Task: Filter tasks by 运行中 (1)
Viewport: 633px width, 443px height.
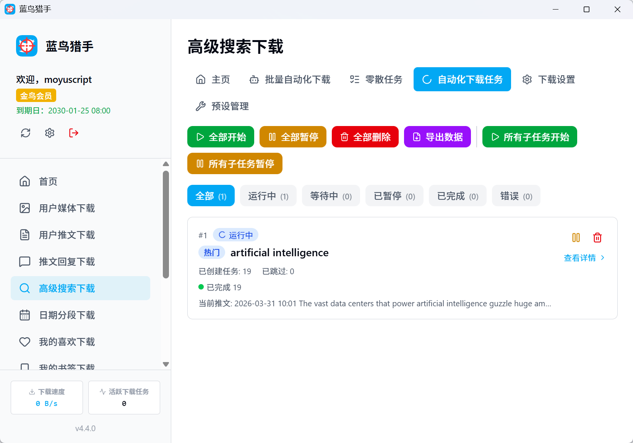Action: [x=268, y=196]
